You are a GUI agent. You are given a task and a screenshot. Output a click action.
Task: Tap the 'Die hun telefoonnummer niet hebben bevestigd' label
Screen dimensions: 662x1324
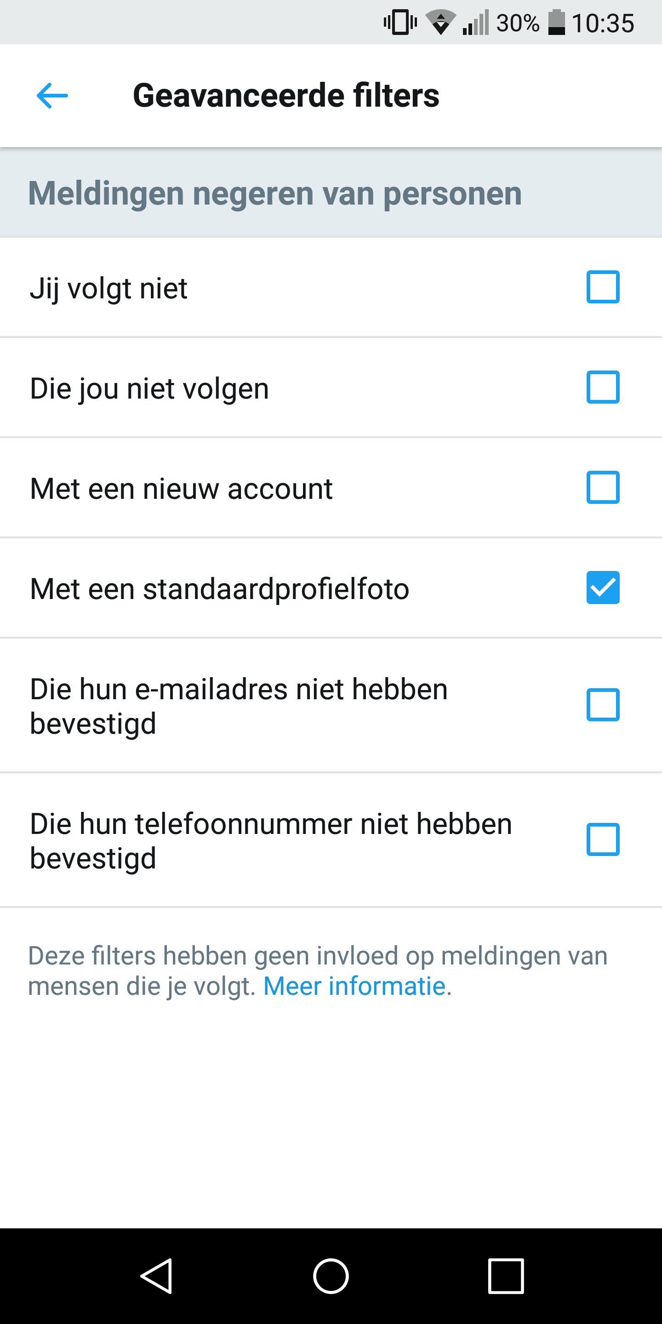click(271, 840)
